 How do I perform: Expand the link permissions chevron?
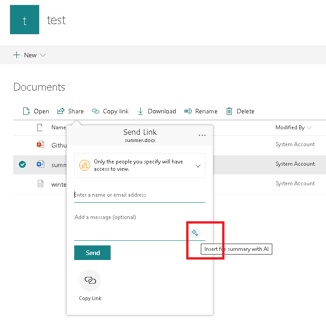pos(198,166)
